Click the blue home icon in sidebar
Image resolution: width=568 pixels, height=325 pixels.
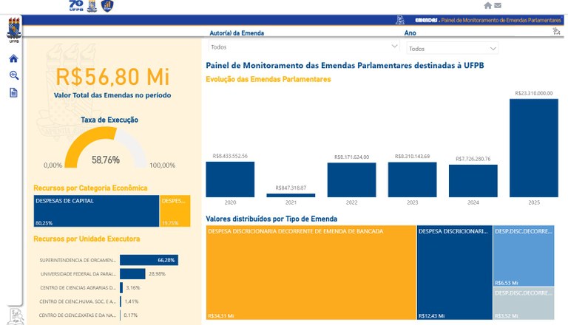coord(13,59)
